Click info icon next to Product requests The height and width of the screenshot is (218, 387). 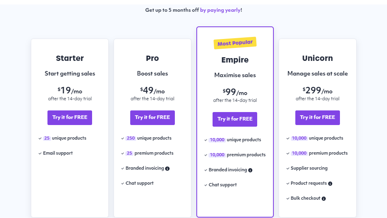pyautogui.click(x=330, y=183)
